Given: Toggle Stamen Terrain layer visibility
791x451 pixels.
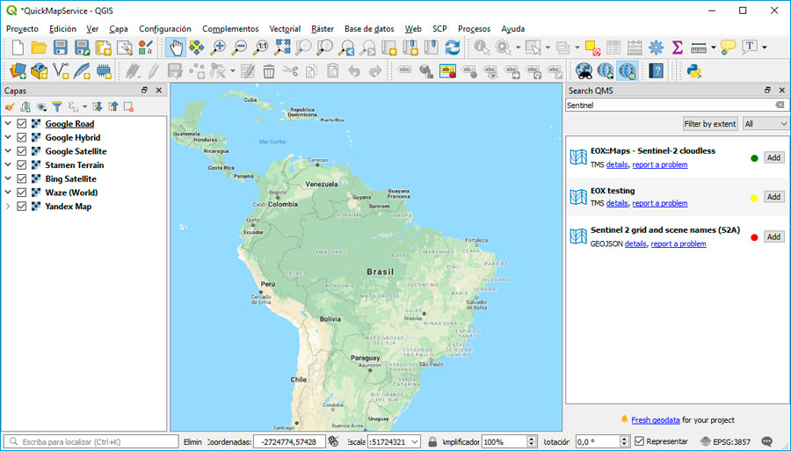Looking at the screenshot, I should point(22,165).
